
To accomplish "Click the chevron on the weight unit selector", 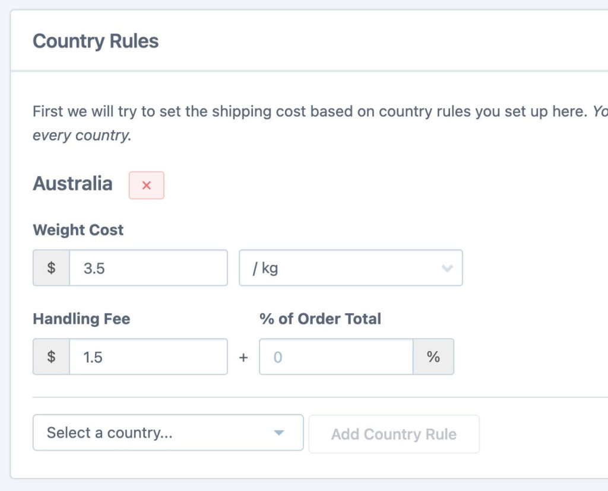I will point(446,267).
